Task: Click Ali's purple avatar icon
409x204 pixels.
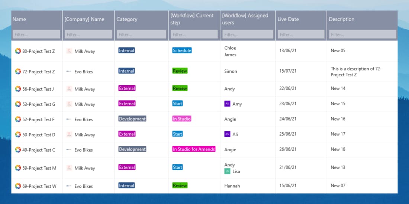Action: tap(227, 134)
